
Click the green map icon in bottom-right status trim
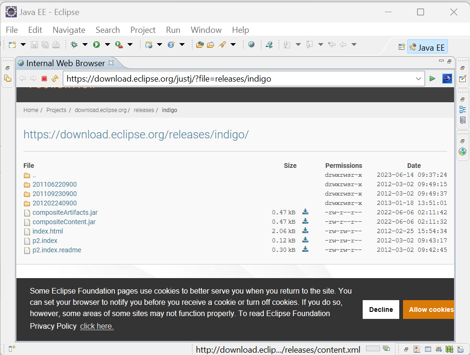(449, 349)
